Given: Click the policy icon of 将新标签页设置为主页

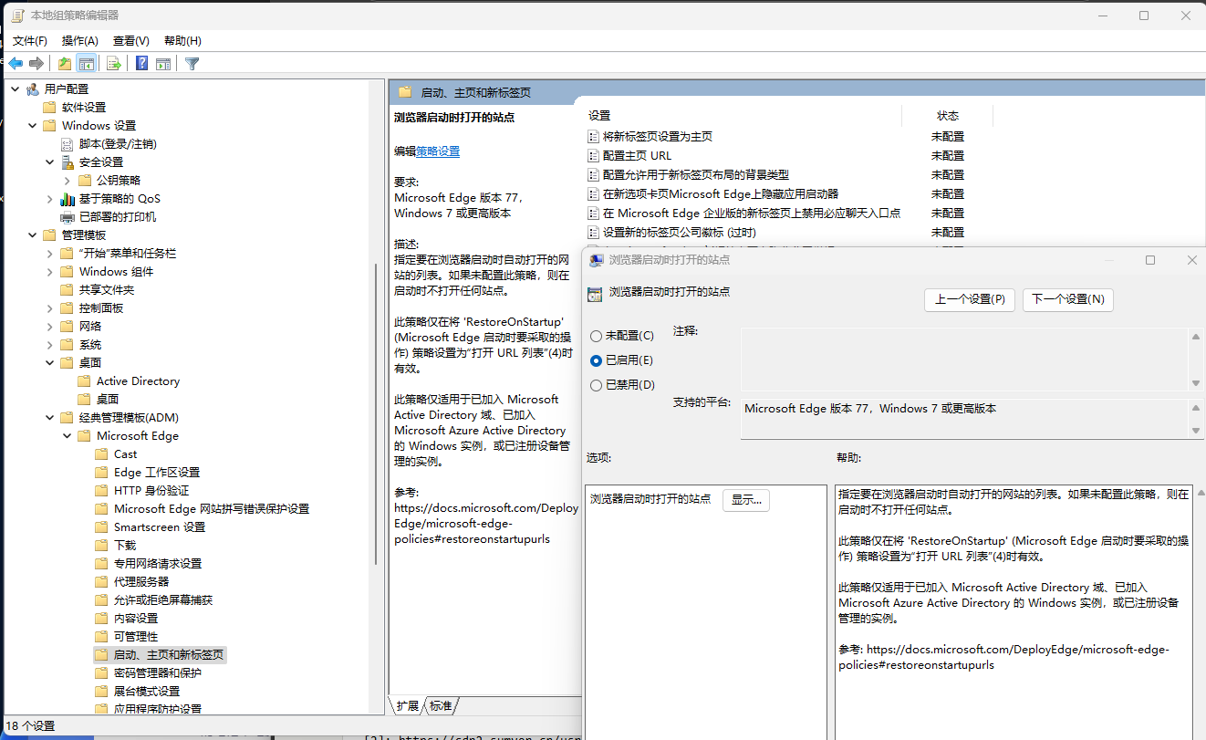Looking at the screenshot, I should pos(593,137).
